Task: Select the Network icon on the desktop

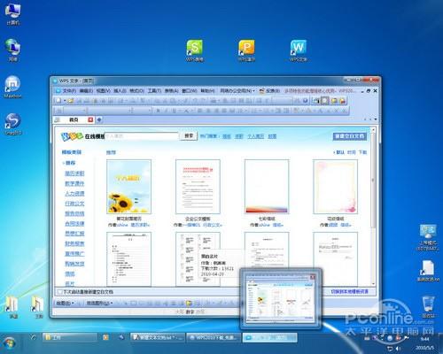Action: coord(12,50)
